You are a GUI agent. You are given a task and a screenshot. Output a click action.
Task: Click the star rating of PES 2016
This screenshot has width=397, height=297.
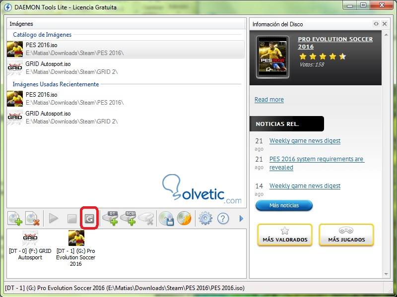[322, 56]
